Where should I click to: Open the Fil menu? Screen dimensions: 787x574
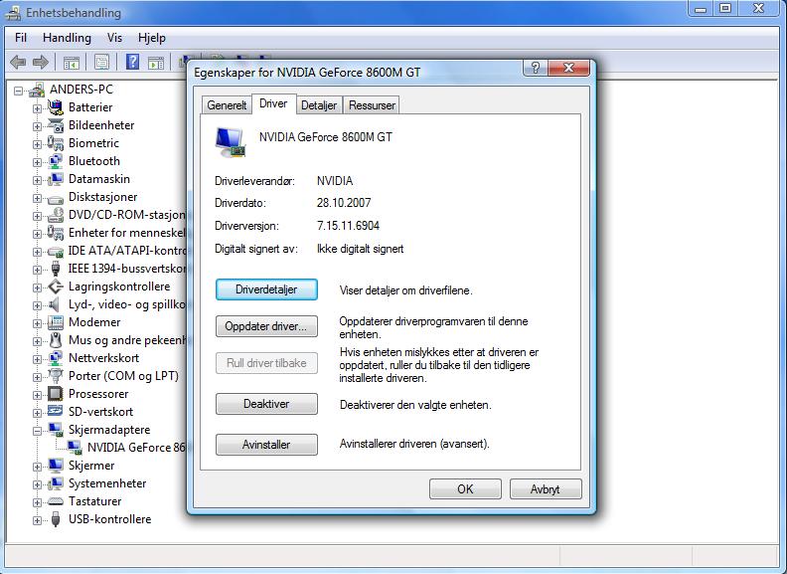[x=21, y=38]
